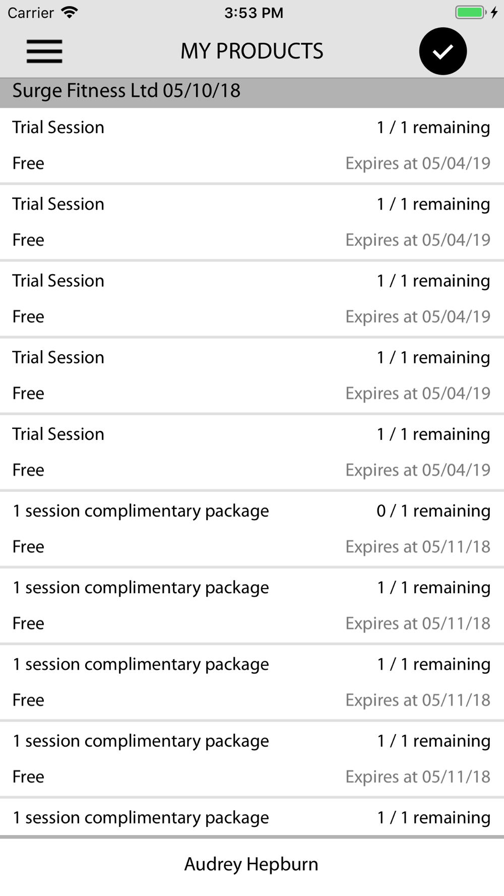Open the third Trial Session item
The height and width of the screenshot is (896, 504).
coord(252,299)
